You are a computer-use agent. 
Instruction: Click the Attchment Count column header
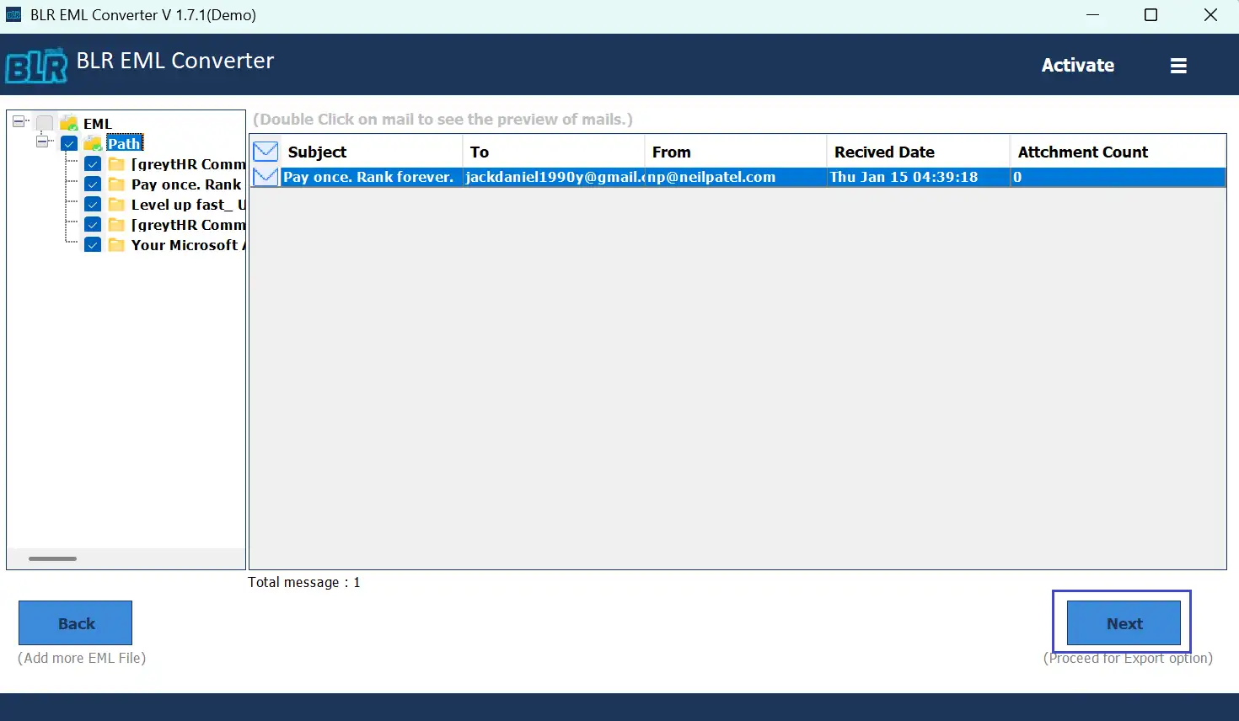(1082, 152)
